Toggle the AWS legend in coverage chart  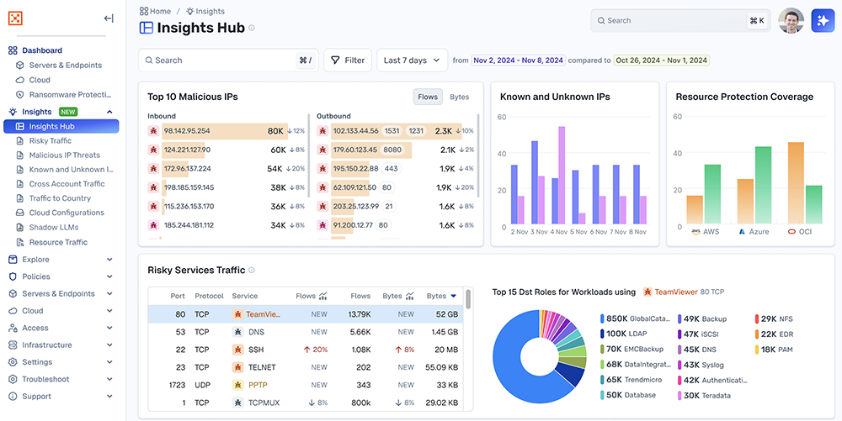(x=705, y=230)
